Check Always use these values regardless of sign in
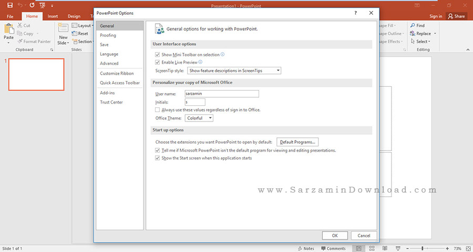 157,110
